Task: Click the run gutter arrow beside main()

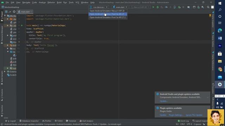Action: pyautogui.click(x=22, y=26)
